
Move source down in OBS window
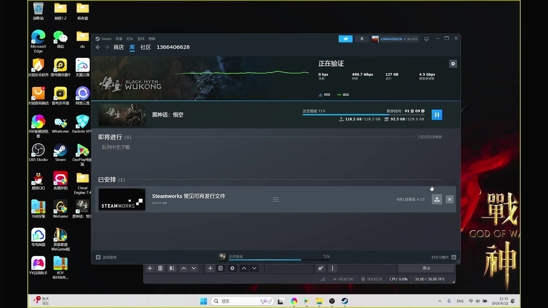(254, 268)
